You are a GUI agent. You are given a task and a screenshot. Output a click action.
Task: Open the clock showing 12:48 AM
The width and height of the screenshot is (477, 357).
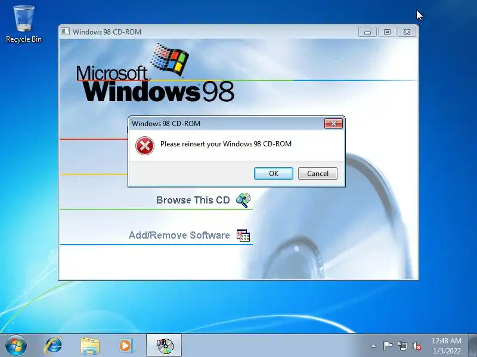click(x=446, y=346)
